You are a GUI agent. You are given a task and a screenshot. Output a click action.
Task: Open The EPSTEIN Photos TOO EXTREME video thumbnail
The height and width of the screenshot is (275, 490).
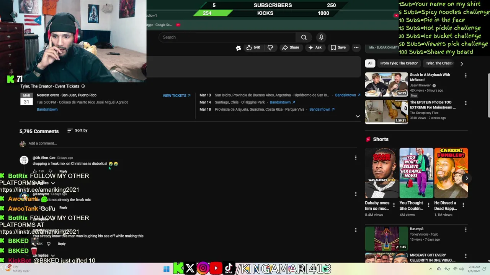386,112
